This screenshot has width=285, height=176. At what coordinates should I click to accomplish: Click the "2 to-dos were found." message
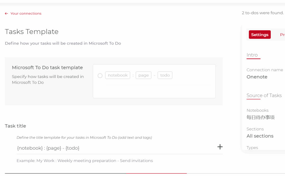pyautogui.click(x=263, y=13)
